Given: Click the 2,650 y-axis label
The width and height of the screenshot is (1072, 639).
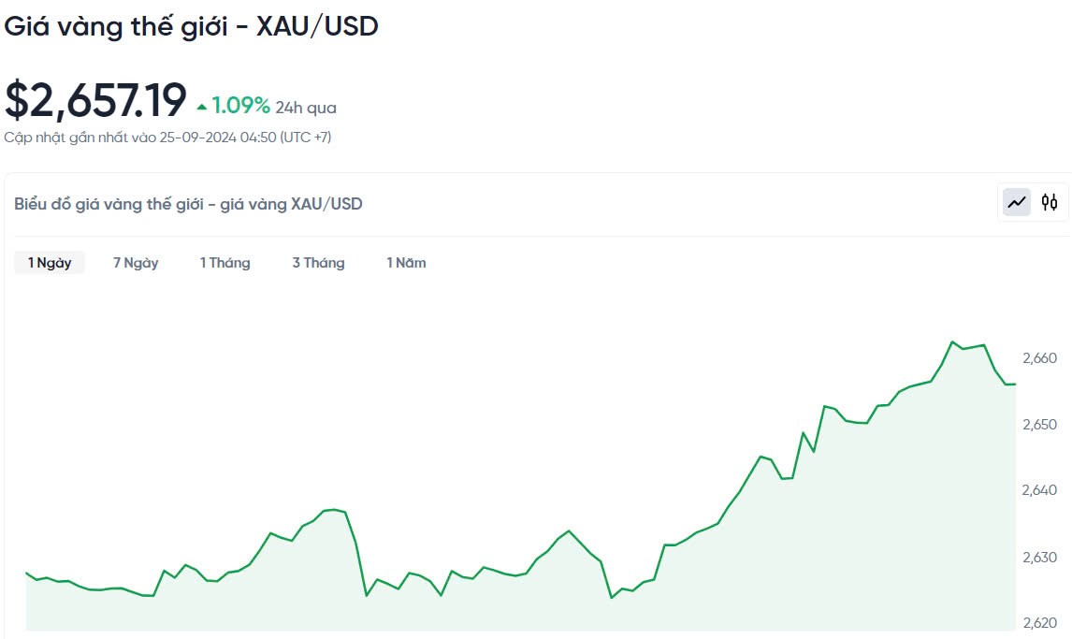Looking at the screenshot, I should point(1040,425).
